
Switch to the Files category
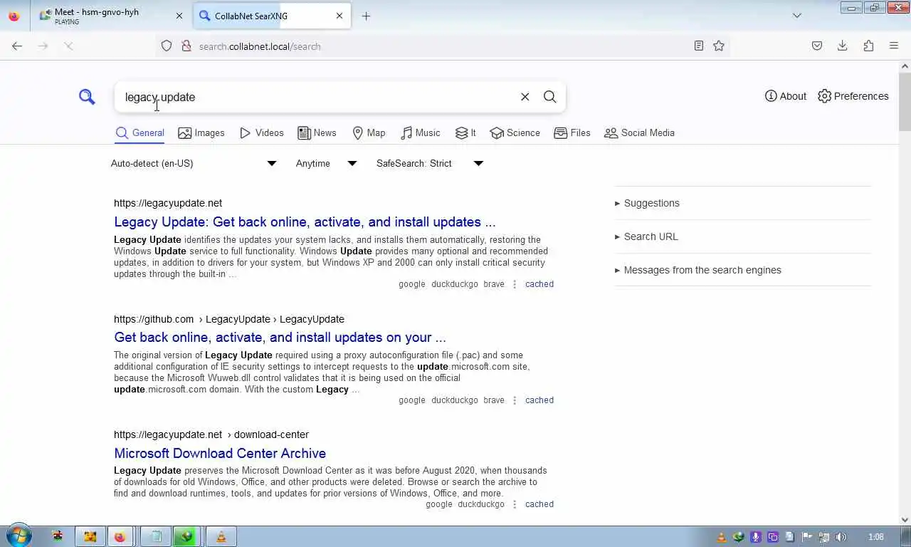pyautogui.click(x=572, y=133)
